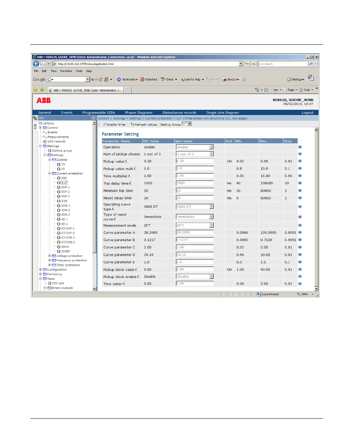
Task: Open the Favorites menu
Action: (66, 71)
